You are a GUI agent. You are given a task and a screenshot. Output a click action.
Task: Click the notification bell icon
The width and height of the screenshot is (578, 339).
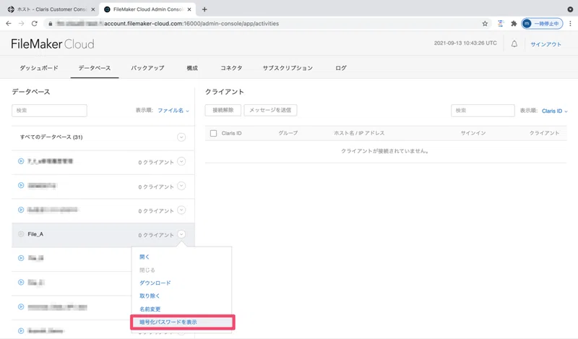click(x=514, y=44)
